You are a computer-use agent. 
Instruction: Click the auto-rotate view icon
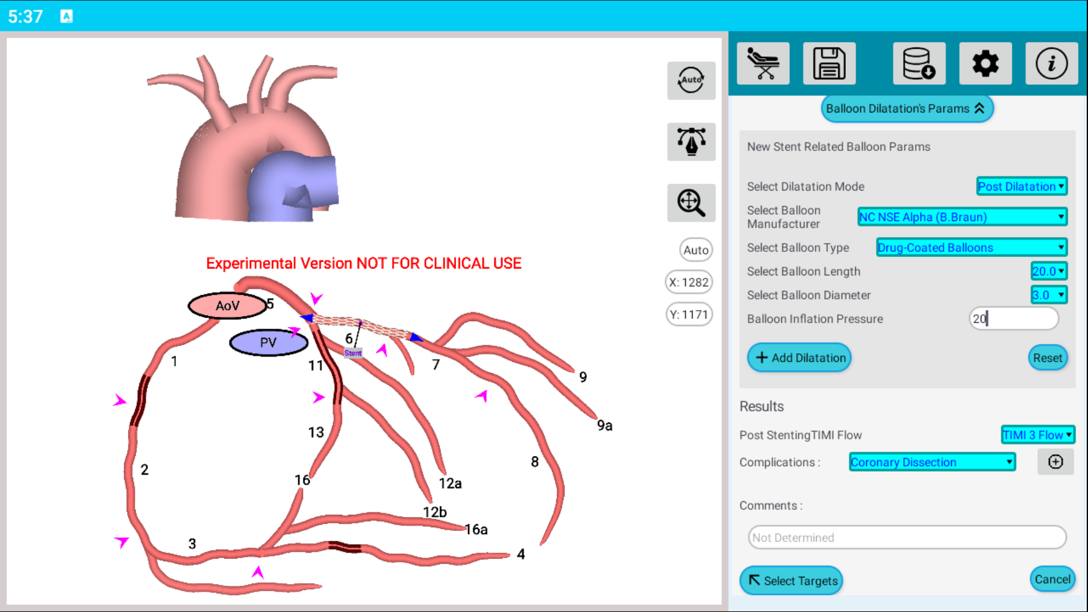coord(691,80)
